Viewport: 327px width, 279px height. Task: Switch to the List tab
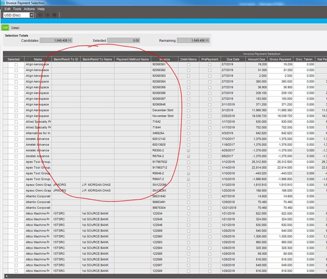[5, 27]
